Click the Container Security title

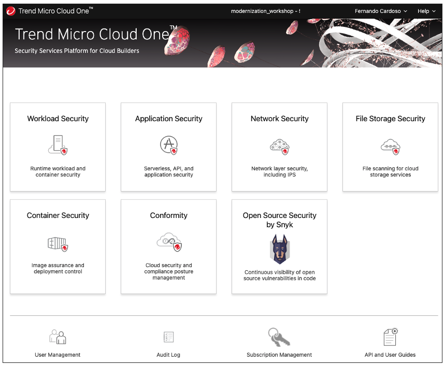pos(58,215)
